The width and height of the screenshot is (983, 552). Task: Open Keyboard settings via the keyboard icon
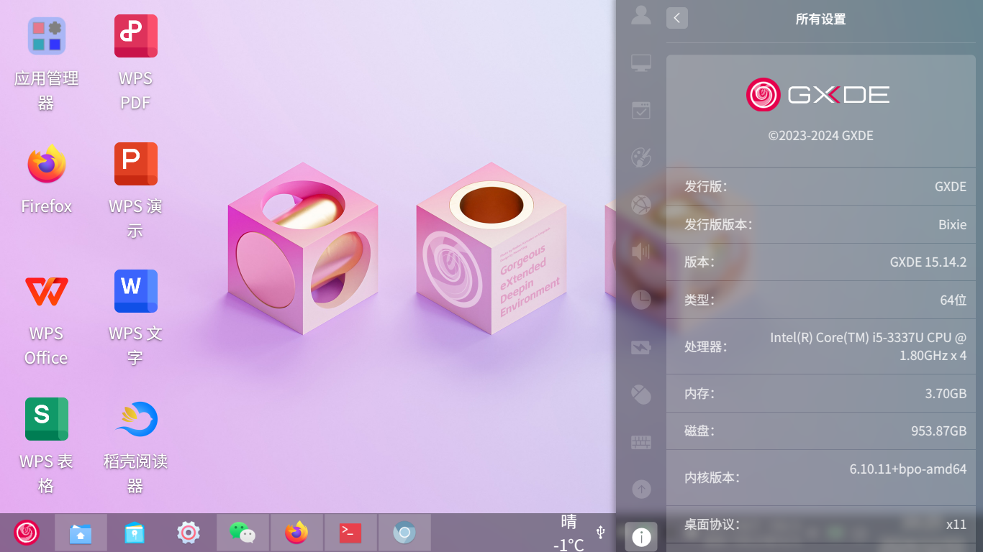click(641, 442)
